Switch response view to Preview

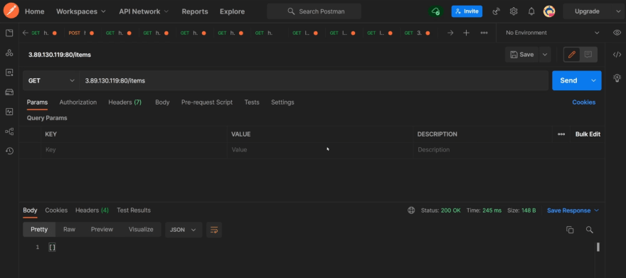[x=102, y=230]
